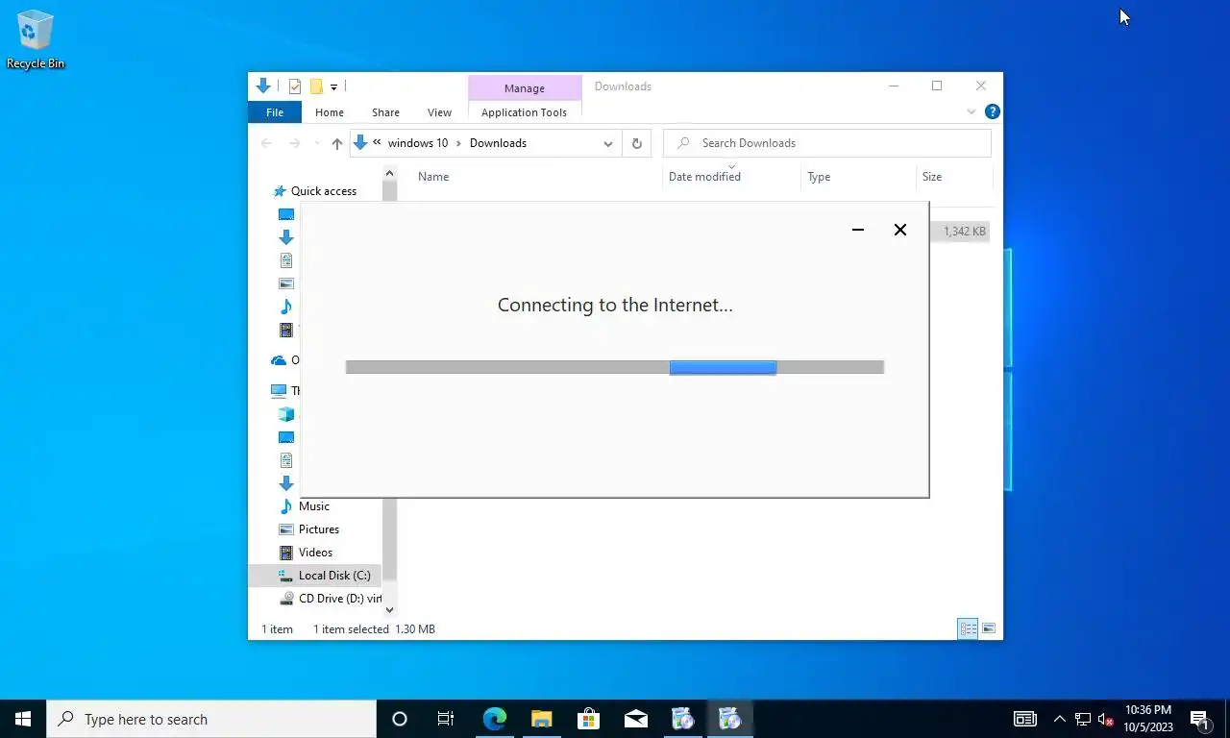Select CD Drive (D:) in navigation pane
This screenshot has height=738, width=1230.
click(x=330, y=599)
